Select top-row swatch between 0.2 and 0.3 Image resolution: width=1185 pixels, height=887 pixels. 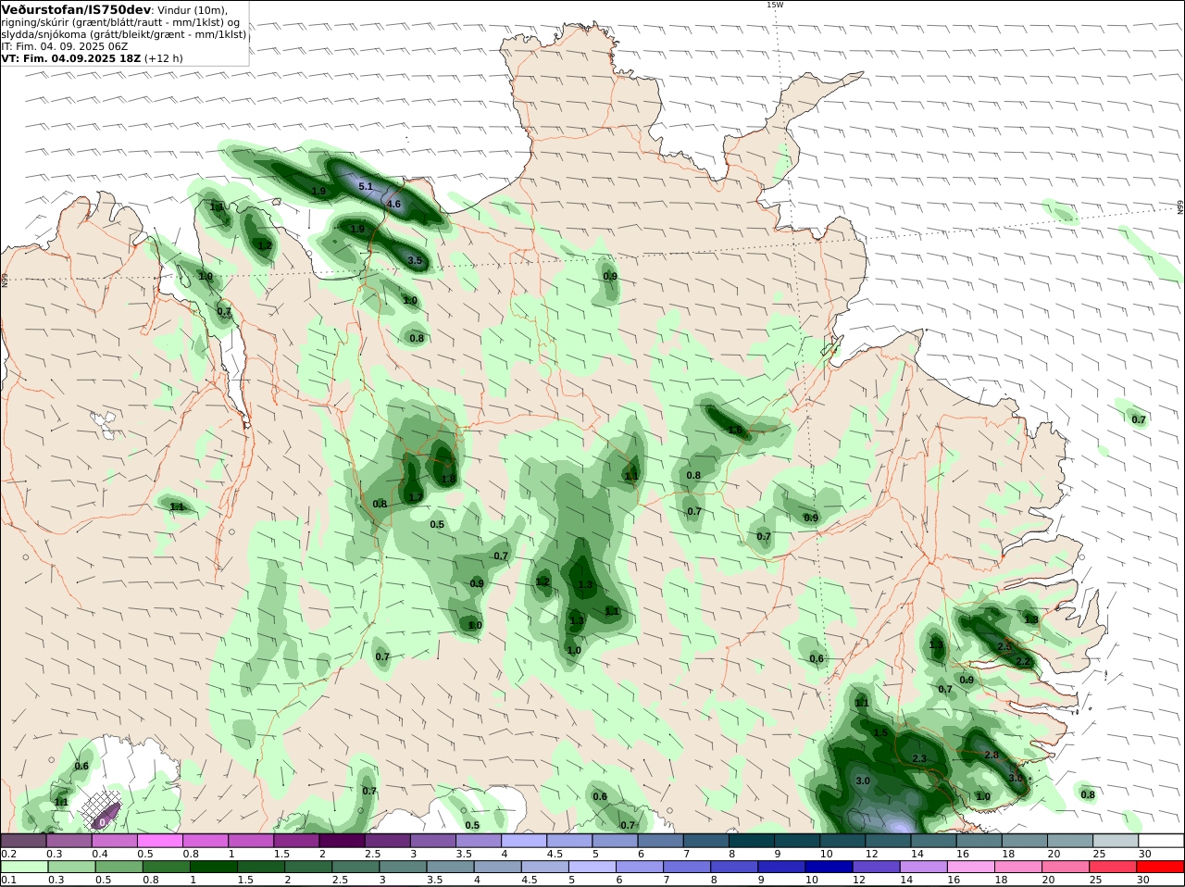[x=23, y=841]
